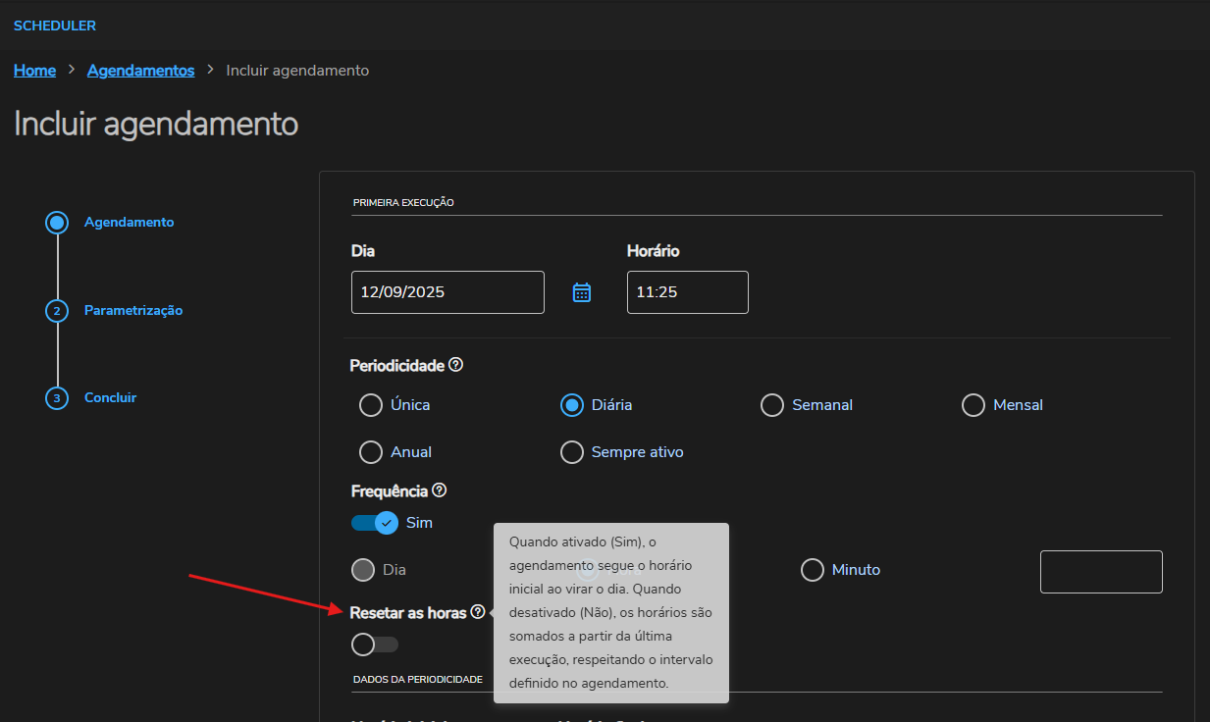Open the Agendamentos breadcrumb link

coord(140,71)
